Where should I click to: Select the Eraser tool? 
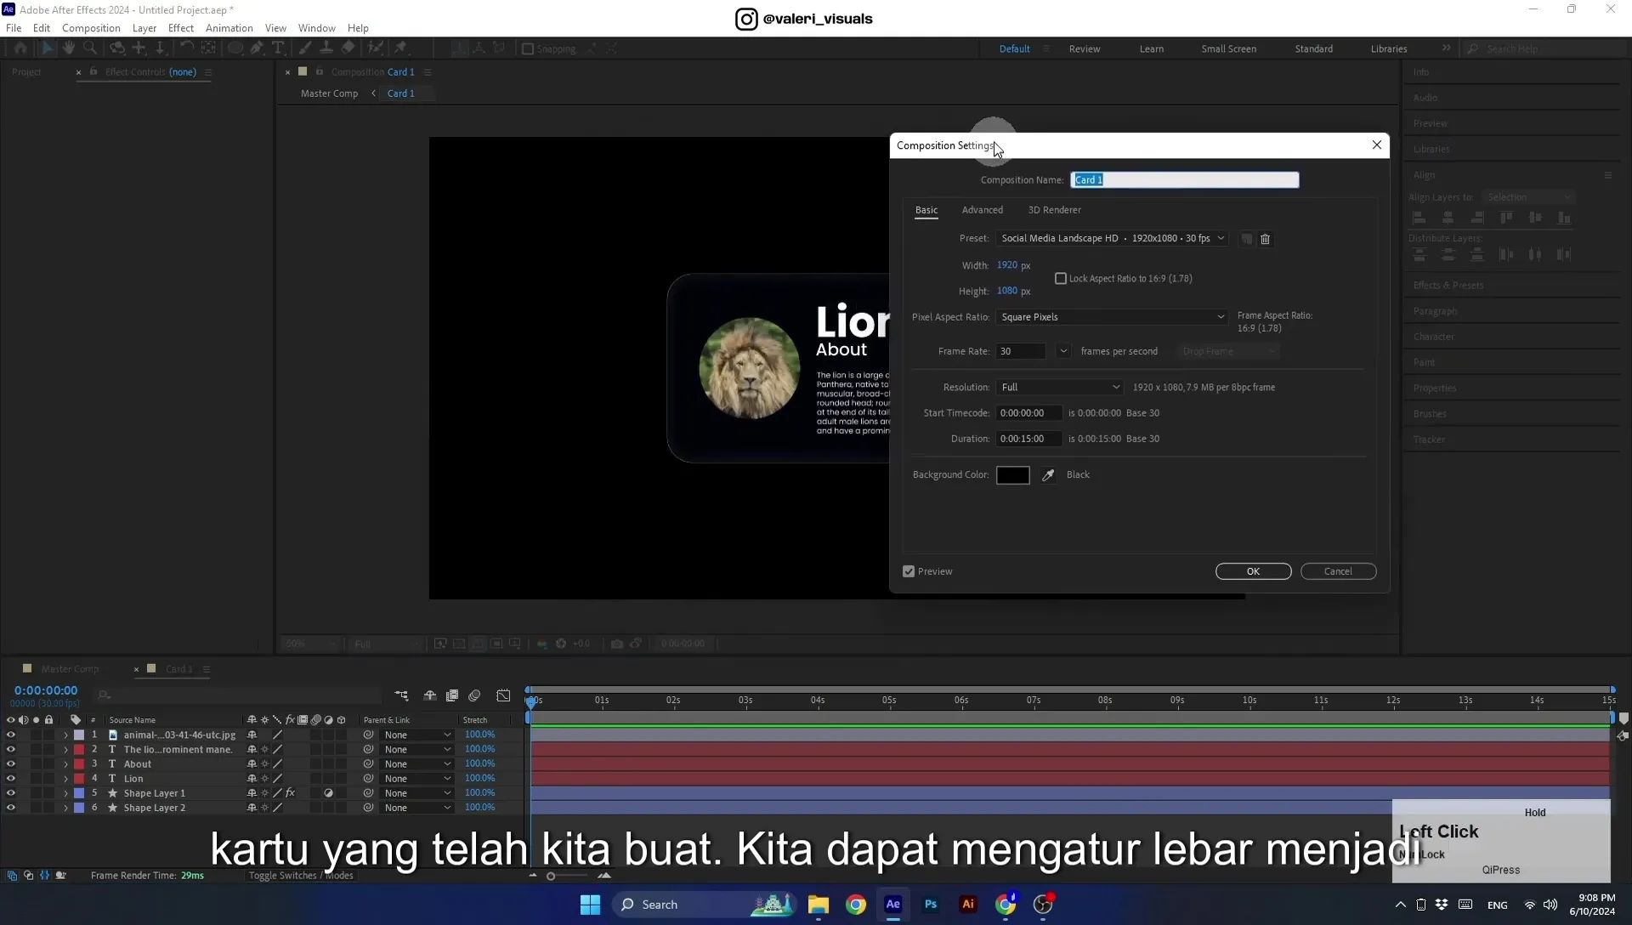(x=348, y=48)
